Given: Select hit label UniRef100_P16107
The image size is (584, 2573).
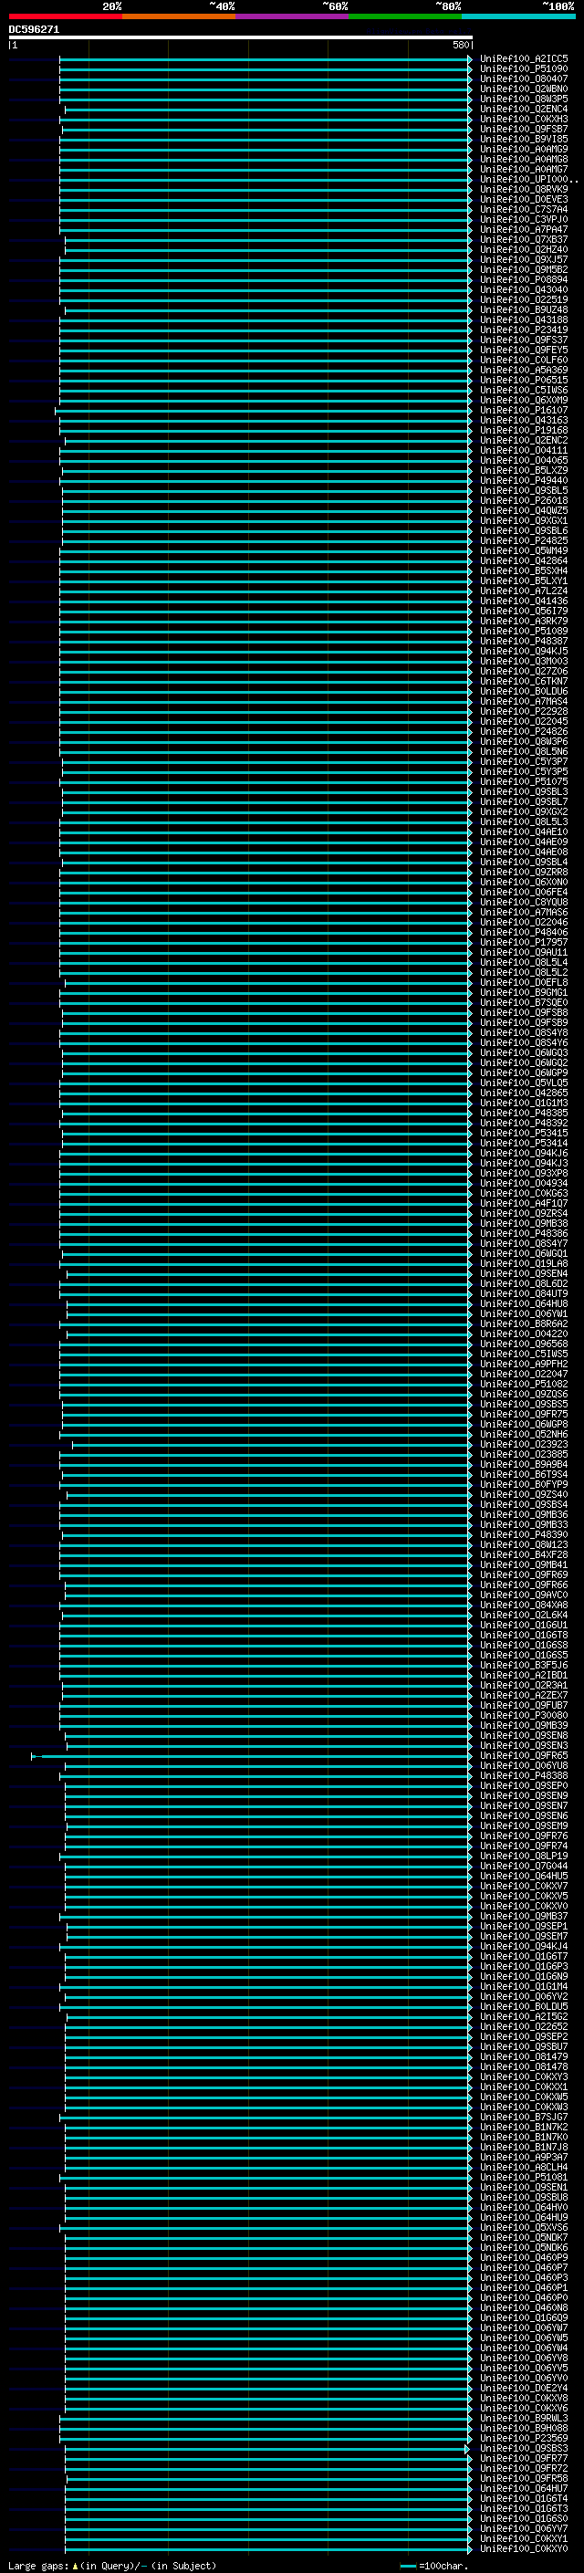Looking at the screenshot, I should 524,411.
